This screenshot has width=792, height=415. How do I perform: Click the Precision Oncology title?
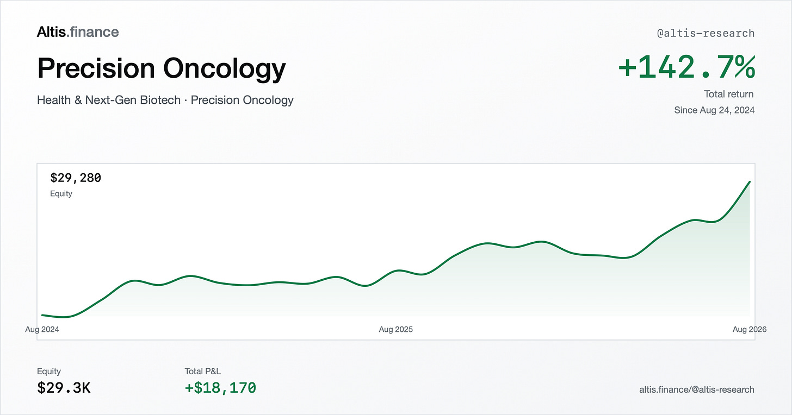pos(162,70)
